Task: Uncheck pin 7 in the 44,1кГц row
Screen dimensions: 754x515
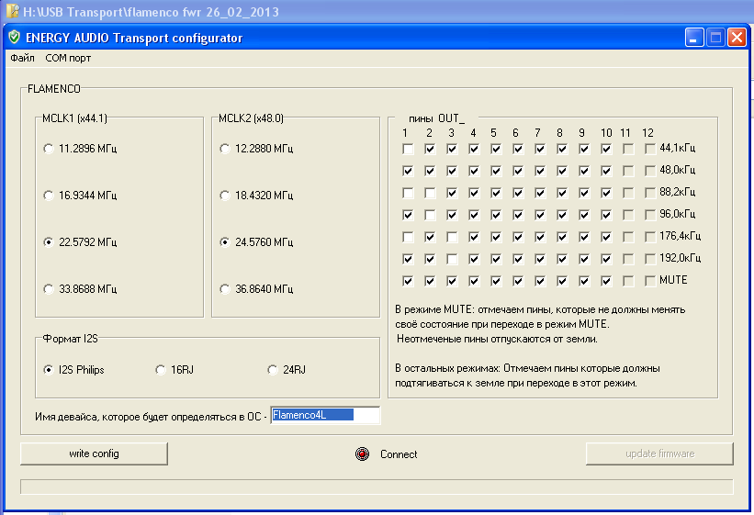Action: tap(540, 149)
